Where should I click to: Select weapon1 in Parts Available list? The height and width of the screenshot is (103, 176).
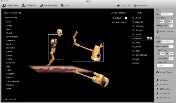coord(10,74)
